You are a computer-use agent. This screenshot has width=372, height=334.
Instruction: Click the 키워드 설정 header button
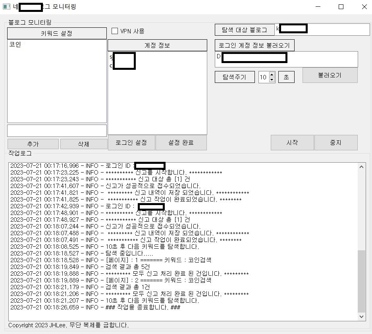tap(57, 33)
